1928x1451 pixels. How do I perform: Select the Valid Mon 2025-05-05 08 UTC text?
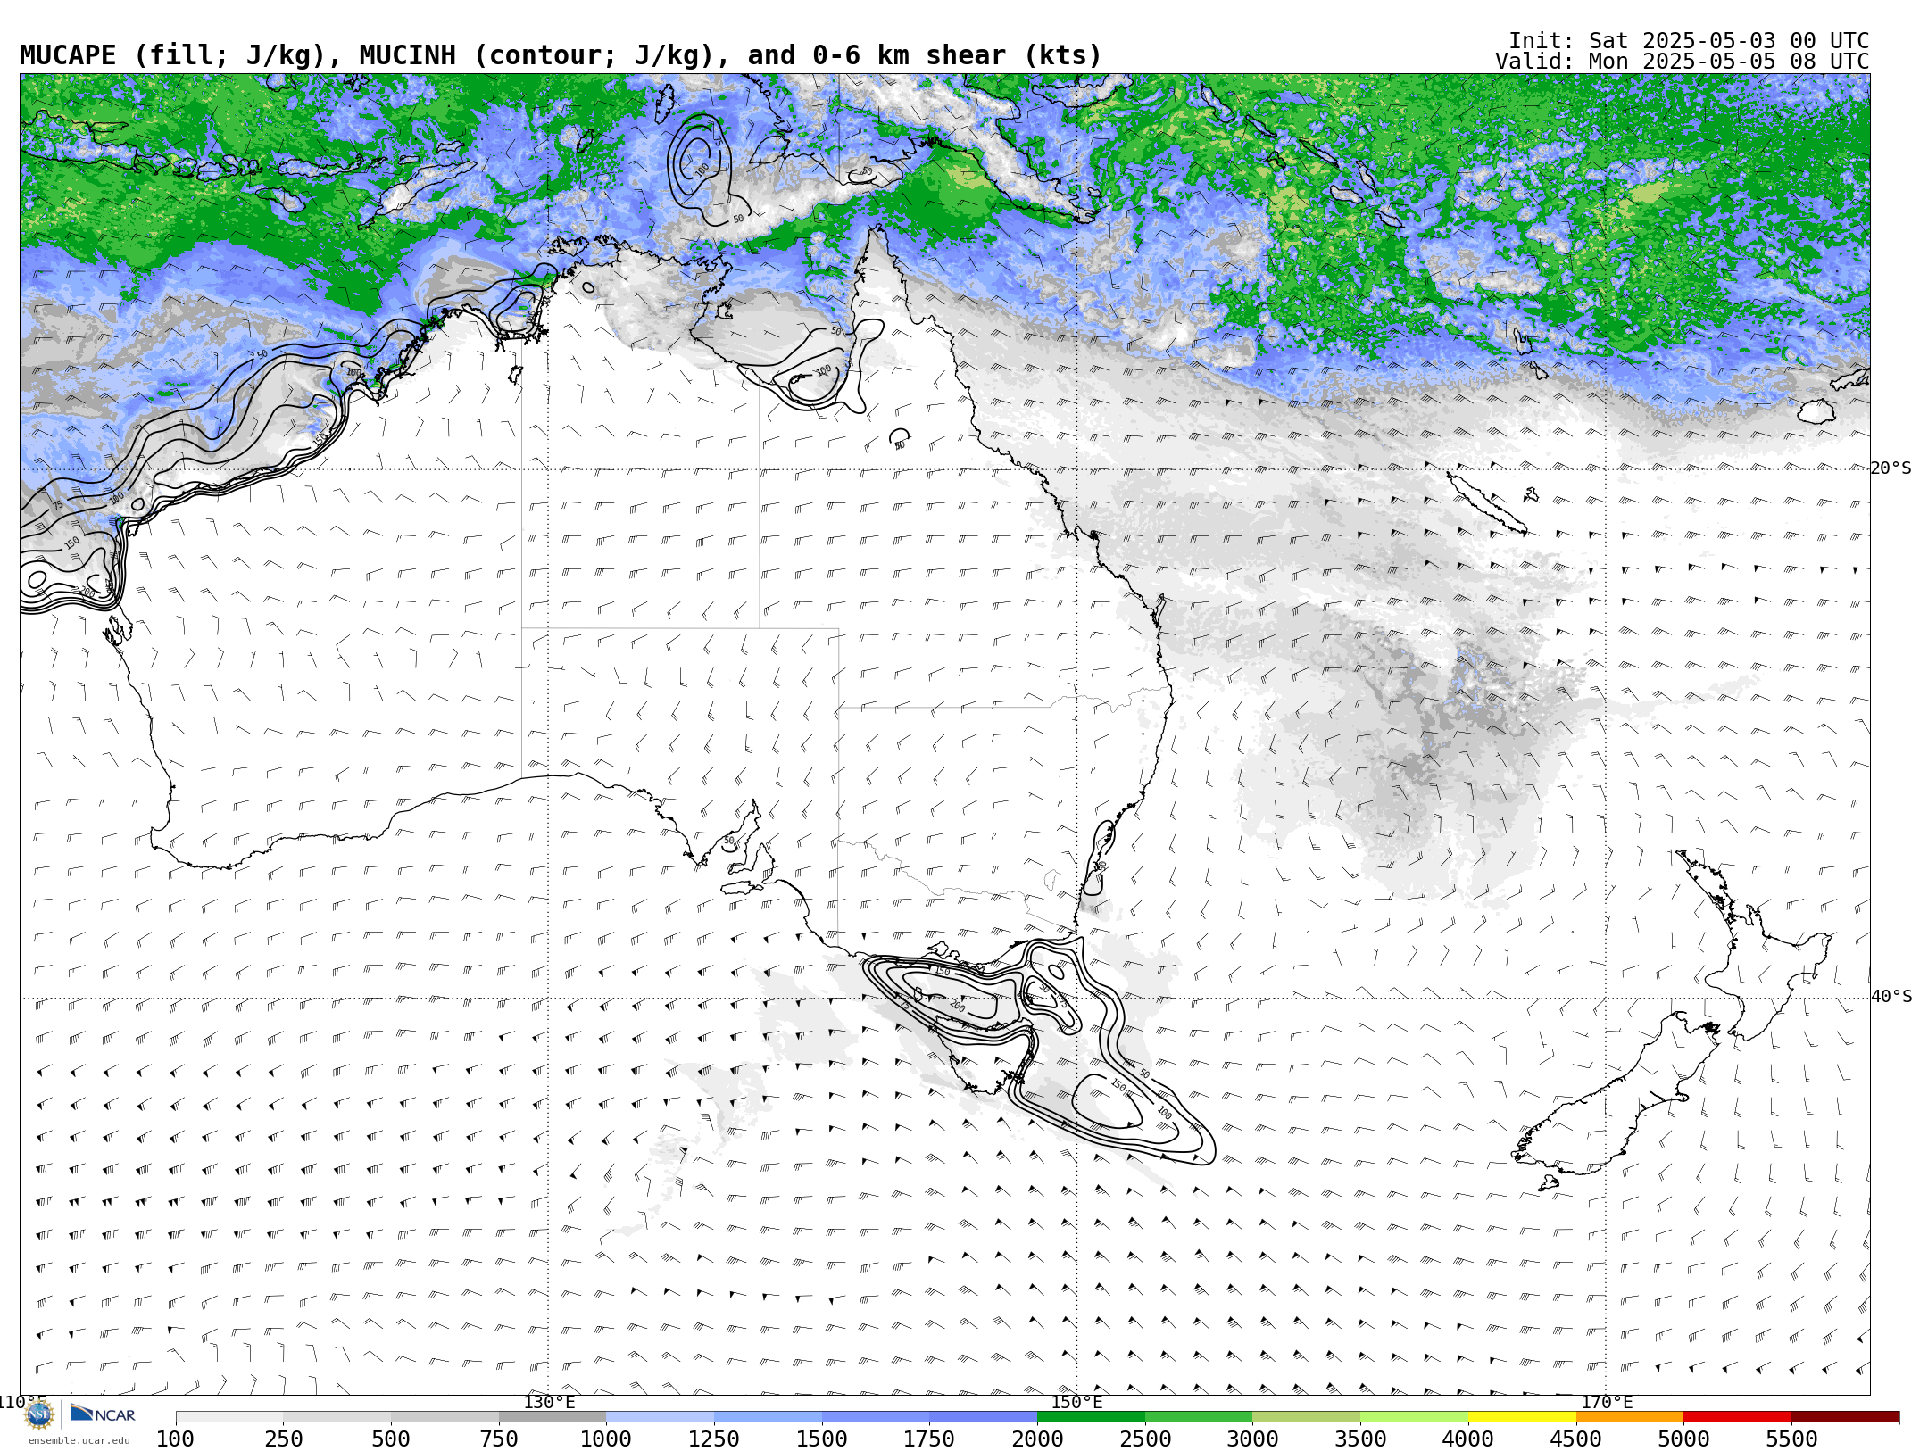click(x=1682, y=62)
